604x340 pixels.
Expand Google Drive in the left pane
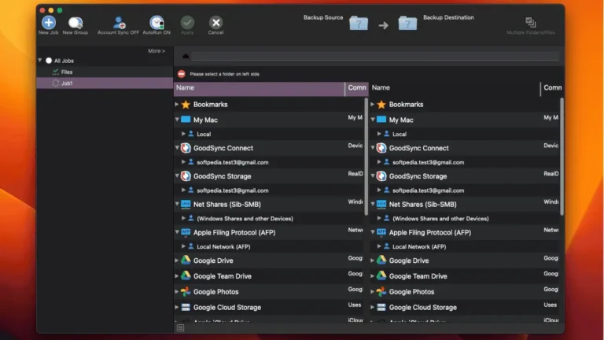coord(177,261)
